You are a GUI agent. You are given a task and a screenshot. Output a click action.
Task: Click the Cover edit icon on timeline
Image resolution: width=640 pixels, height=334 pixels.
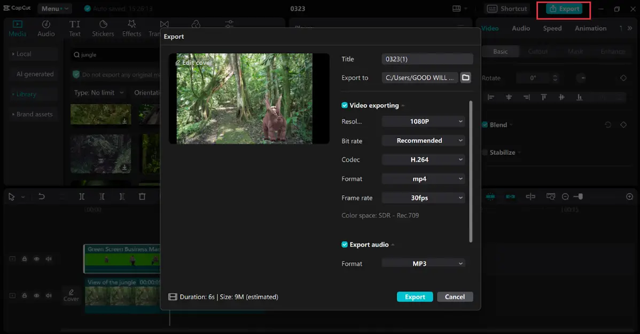[71, 295]
